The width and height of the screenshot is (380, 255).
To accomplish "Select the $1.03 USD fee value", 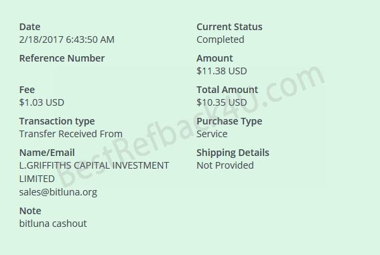I will [42, 102].
